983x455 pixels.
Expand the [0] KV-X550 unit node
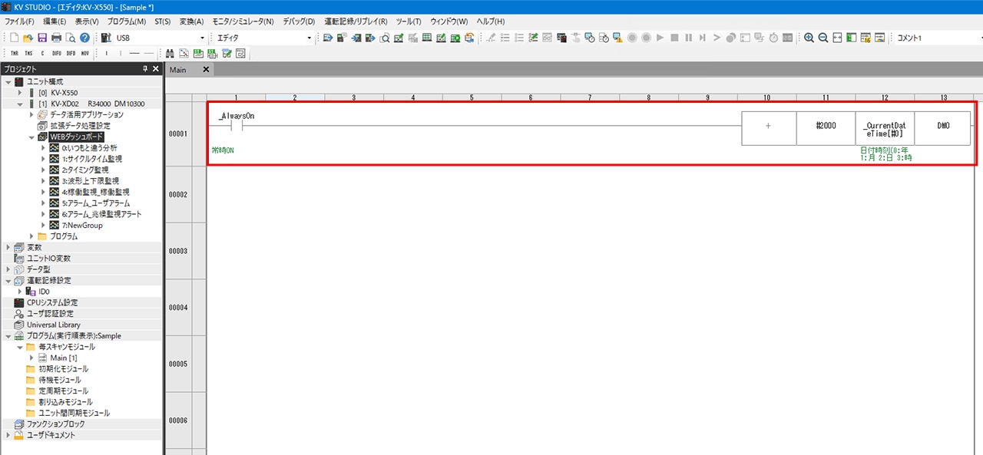pos(20,92)
